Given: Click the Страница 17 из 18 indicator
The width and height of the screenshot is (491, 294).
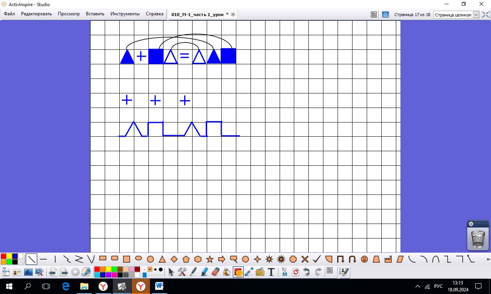Looking at the screenshot, I should pyautogui.click(x=412, y=15).
